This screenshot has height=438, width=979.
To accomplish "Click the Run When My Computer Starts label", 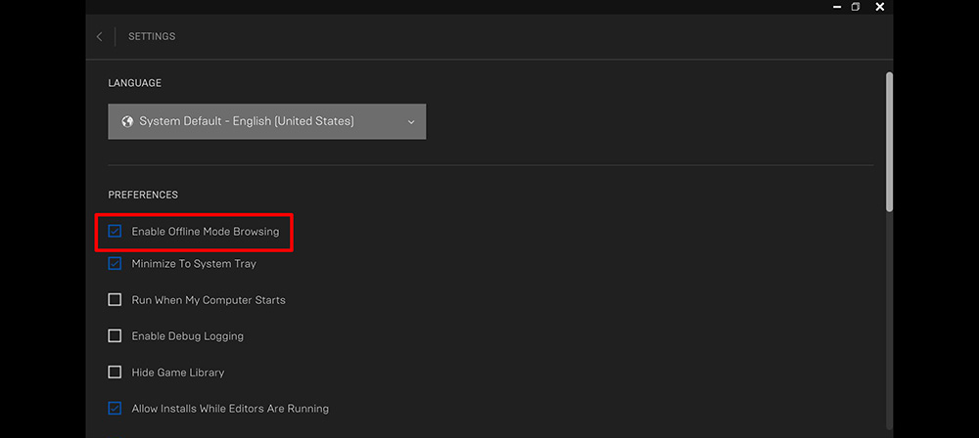I will 209,300.
